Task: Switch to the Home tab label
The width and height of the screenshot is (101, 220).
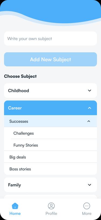Action: [15, 213]
